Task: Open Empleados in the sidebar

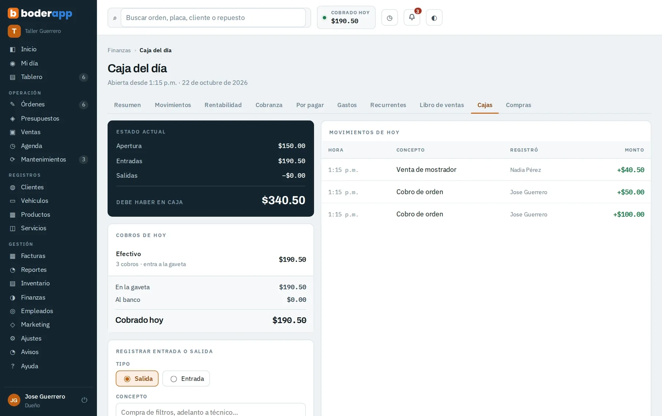Action: click(x=49, y=311)
